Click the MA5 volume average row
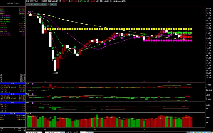The image size is (213, 133). [x=13, y=117]
